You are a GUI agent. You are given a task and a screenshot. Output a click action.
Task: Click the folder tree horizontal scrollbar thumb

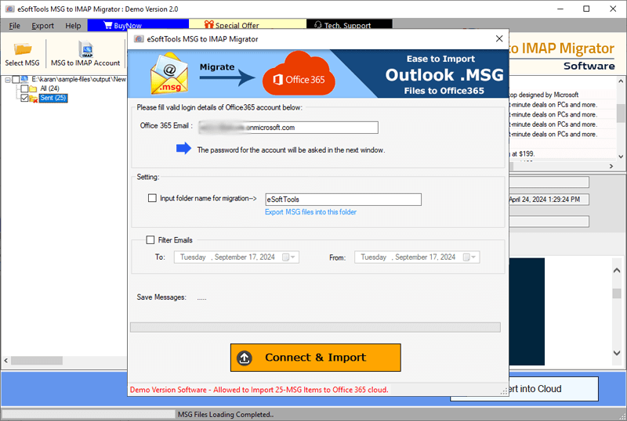click(37, 361)
